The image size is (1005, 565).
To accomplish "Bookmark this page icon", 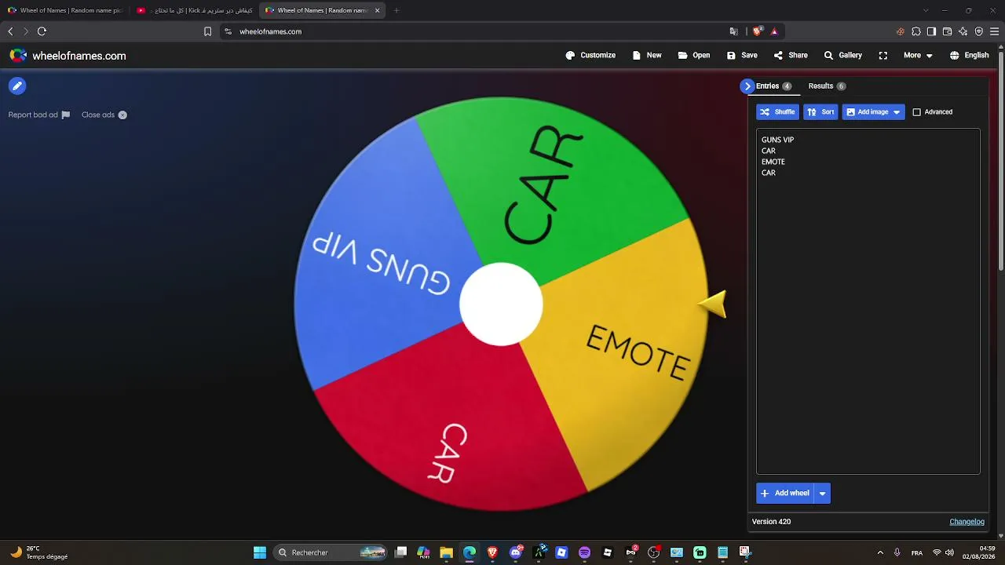I will tap(207, 31).
